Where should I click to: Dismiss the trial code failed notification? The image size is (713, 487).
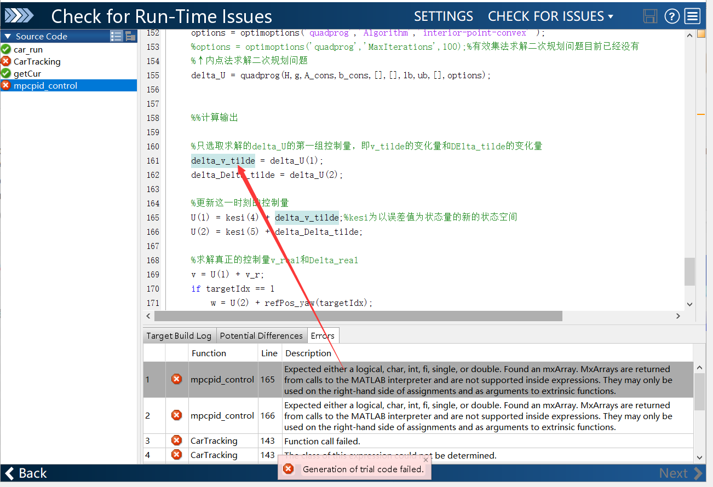pyautogui.click(x=426, y=460)
